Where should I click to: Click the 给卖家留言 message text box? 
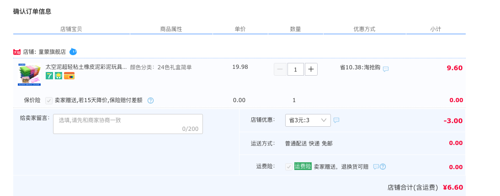pos(128,124)
